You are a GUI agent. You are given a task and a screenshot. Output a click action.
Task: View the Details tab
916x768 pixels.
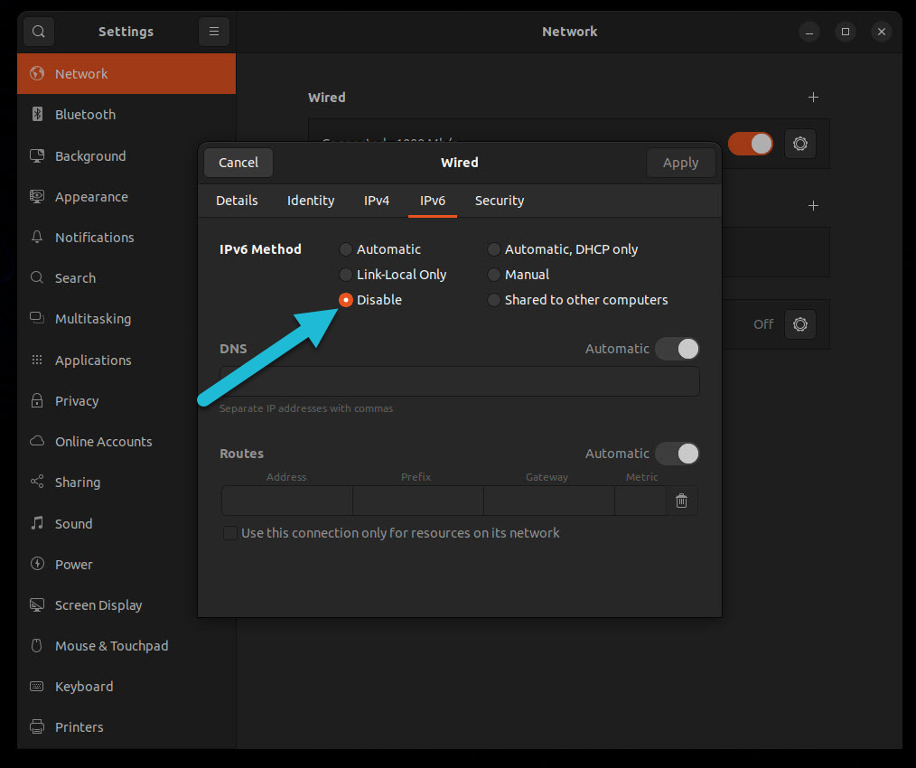pyautogui.click(x=237, y=201)
